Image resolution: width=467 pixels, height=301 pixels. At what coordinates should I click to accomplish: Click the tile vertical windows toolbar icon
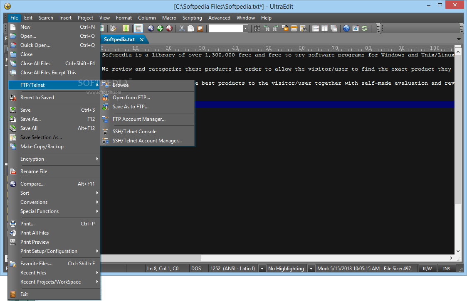pyautogui.click(x=325, y=28)
